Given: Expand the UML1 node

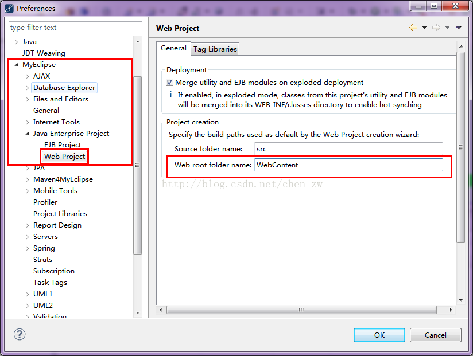Looking at the screenshot, I should [x=27, y=294].
